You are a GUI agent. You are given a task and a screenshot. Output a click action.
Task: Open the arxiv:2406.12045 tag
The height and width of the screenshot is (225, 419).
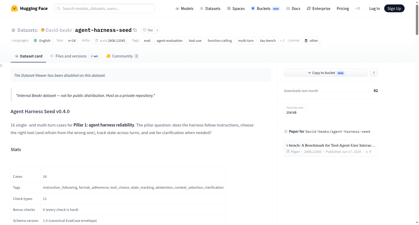(110, 41)
